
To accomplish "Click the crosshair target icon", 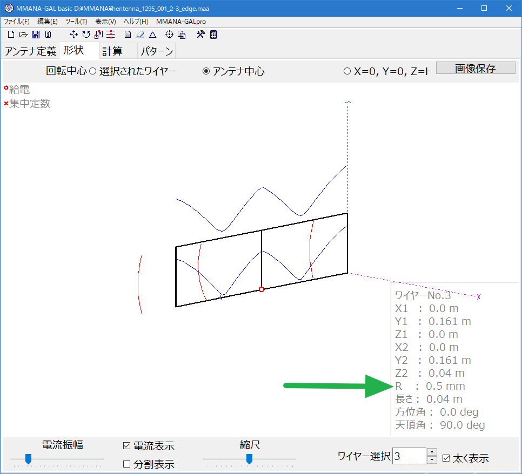I will coord(169,35).
